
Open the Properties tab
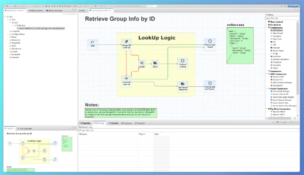click(x=85, y=123)
